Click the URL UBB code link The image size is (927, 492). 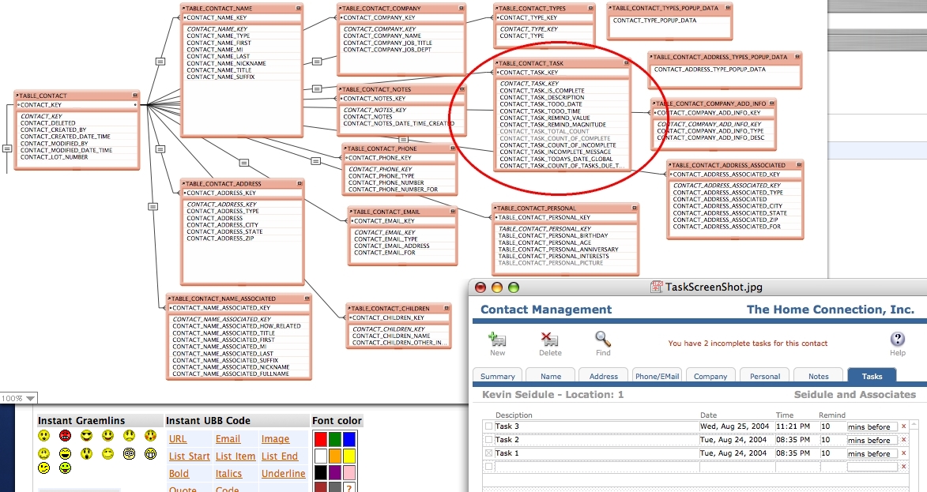pos(177,439)
